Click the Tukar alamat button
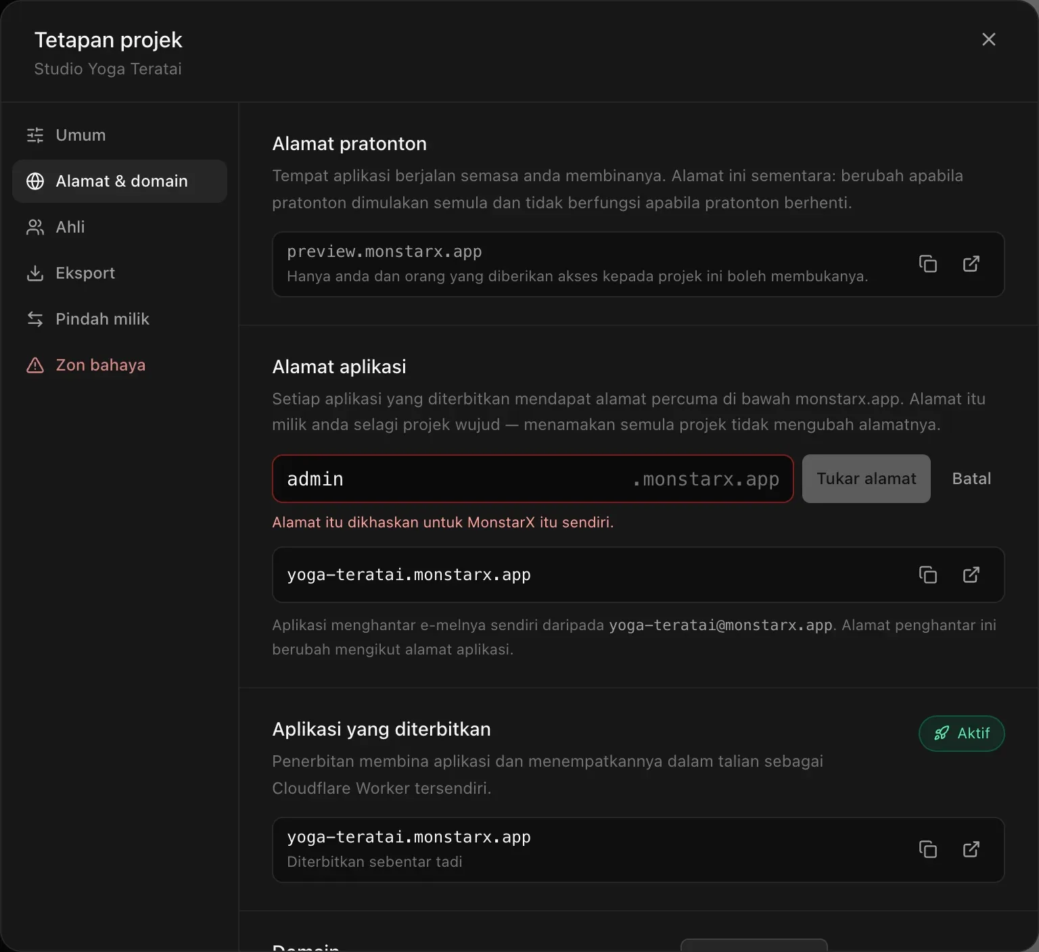 pyautogui.click(x=867, y=479)
